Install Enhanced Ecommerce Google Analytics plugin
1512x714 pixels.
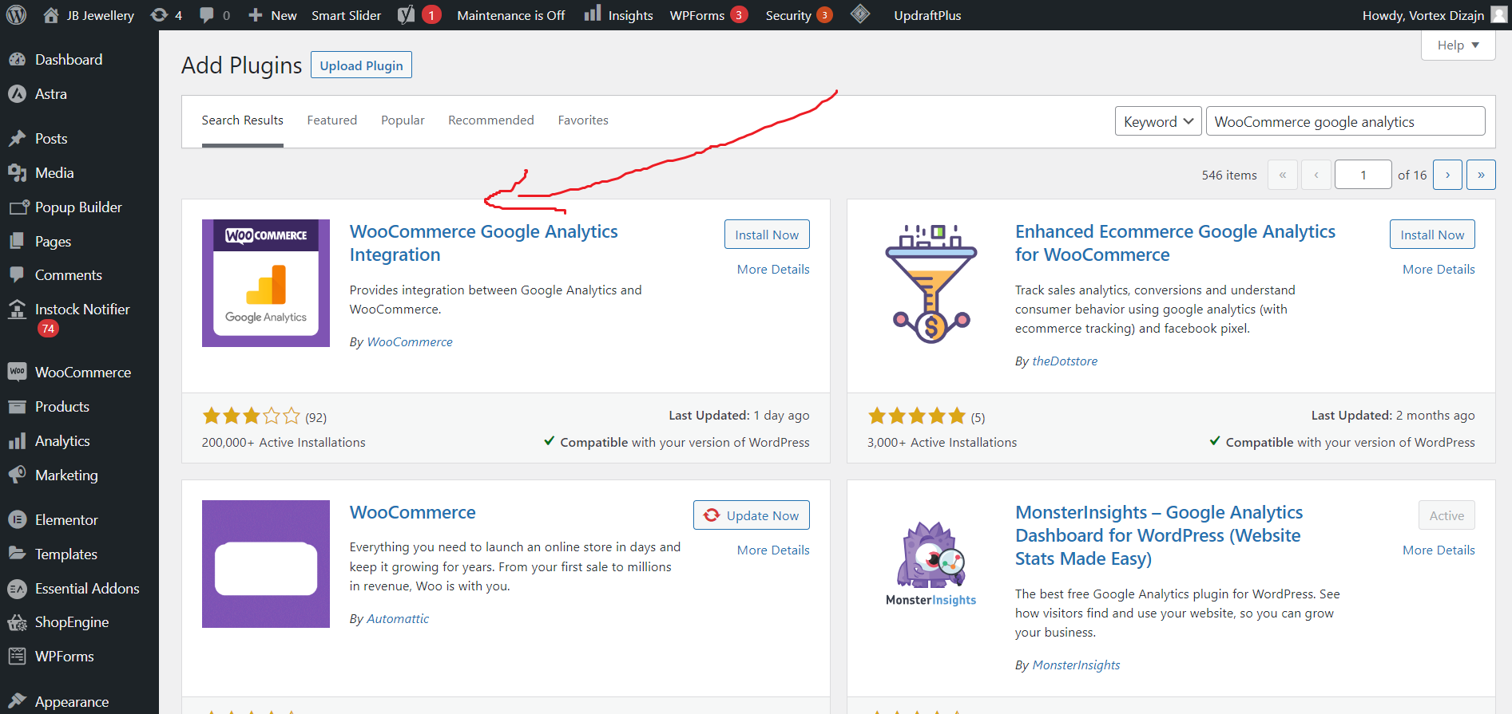(1432, 235)
